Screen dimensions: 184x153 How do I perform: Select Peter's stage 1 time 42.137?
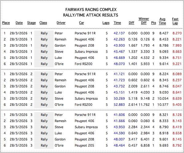point(119,33)
